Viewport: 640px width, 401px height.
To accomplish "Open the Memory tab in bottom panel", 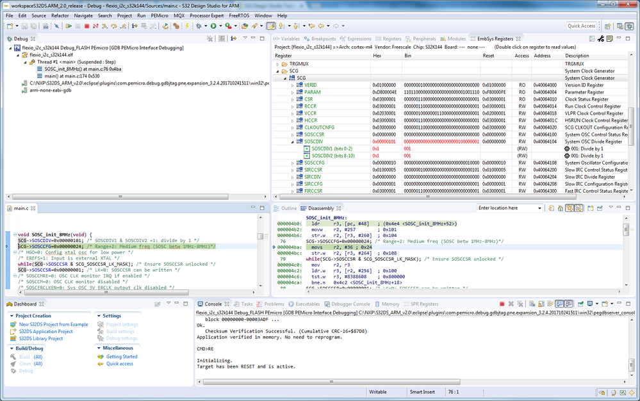I will tap(388, 304).
